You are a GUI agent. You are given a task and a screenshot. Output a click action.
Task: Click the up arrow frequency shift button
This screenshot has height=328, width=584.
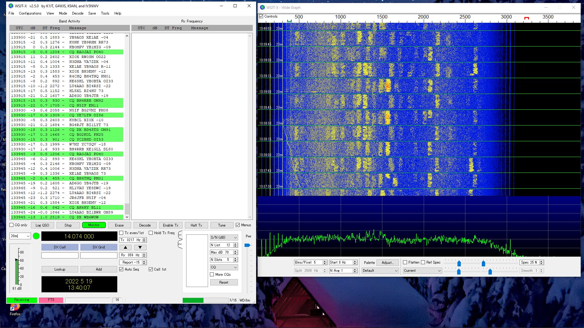[125, 248]
